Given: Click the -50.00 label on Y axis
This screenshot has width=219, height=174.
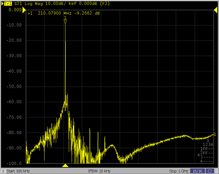Looking at the screenshot, I should pos(14,86).
